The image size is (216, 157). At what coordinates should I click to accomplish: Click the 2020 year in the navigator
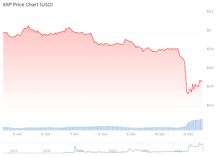[113, 151]
